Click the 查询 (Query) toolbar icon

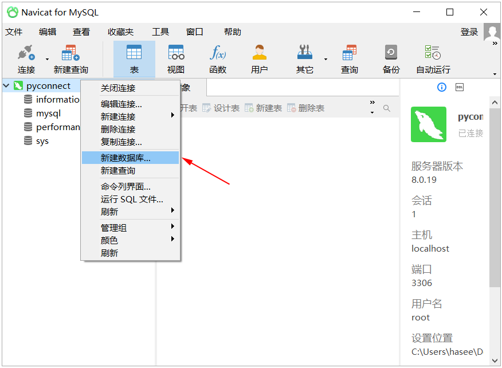350,59
